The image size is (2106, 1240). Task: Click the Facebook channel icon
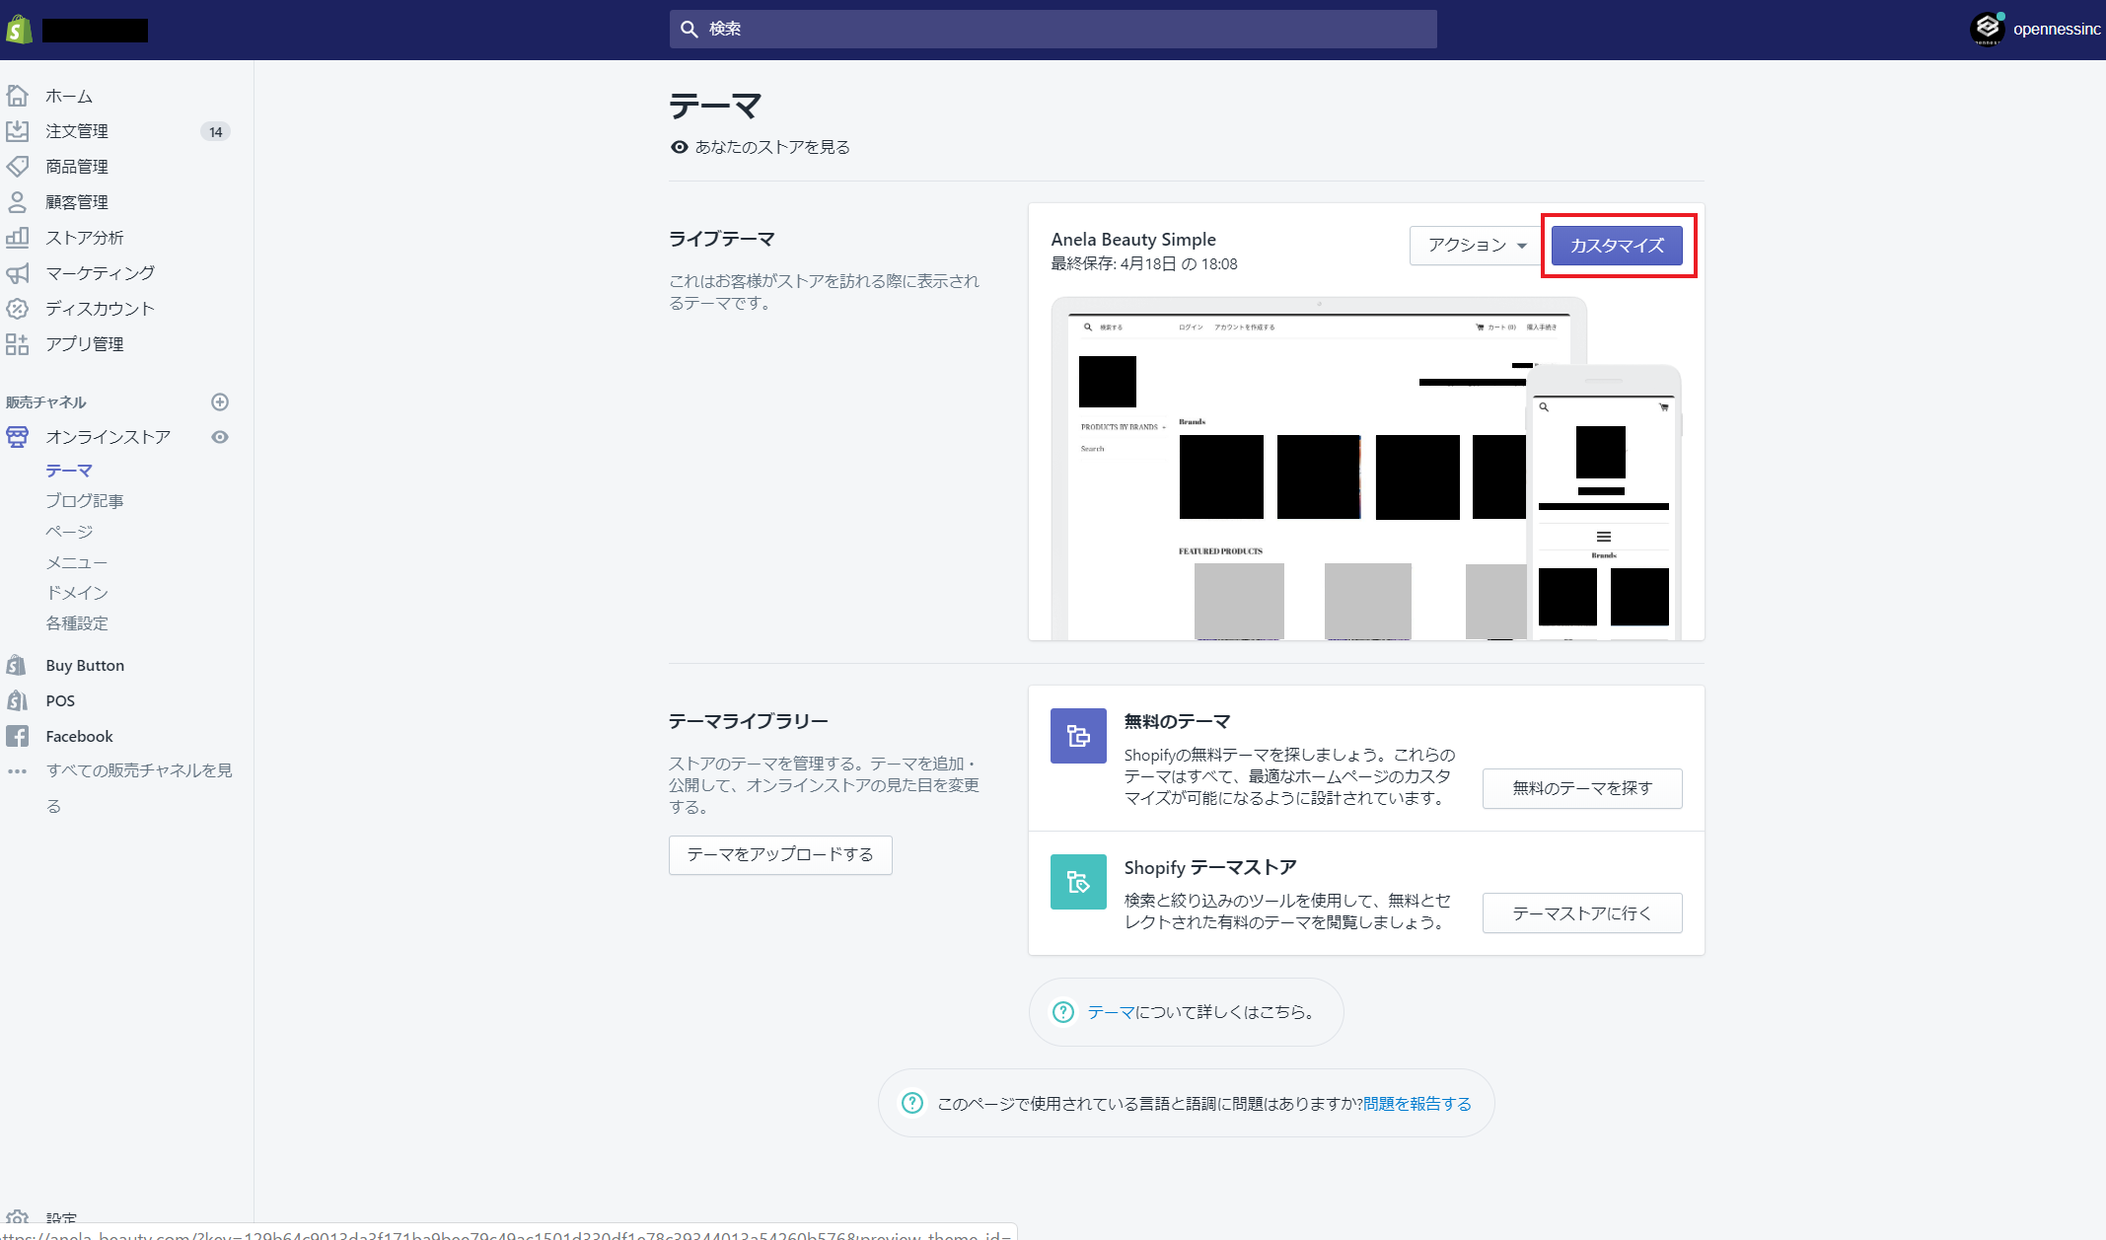18,736
